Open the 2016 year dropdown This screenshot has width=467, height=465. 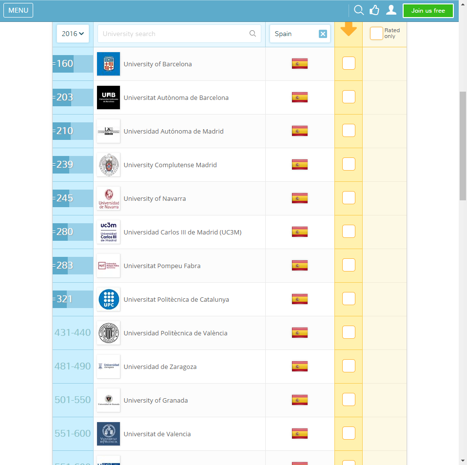point(73,34)
